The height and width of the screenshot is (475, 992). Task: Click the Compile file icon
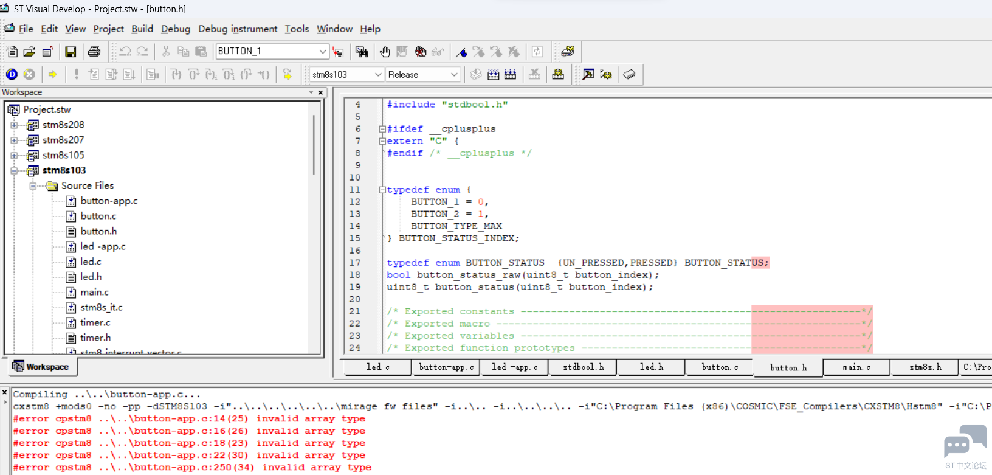476,74
